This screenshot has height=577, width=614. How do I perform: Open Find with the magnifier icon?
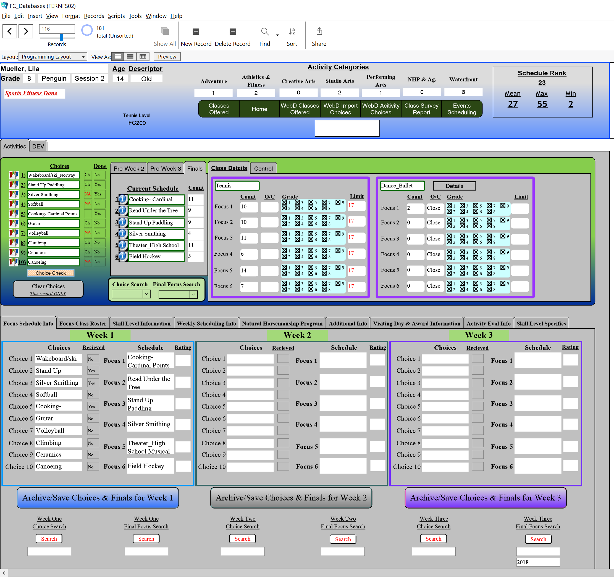[x=265, y=31]
